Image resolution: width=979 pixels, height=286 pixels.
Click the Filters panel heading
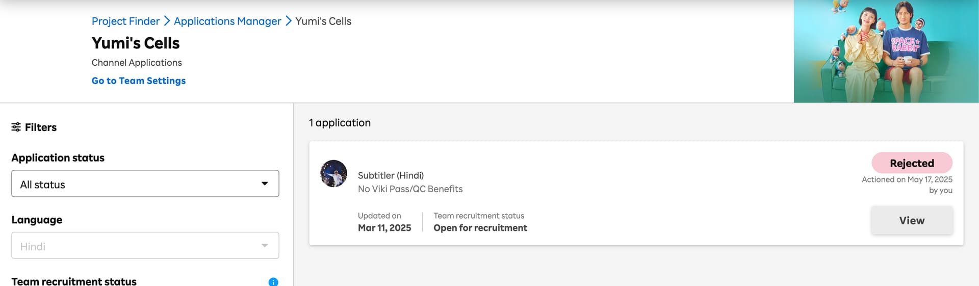point(41,127)
